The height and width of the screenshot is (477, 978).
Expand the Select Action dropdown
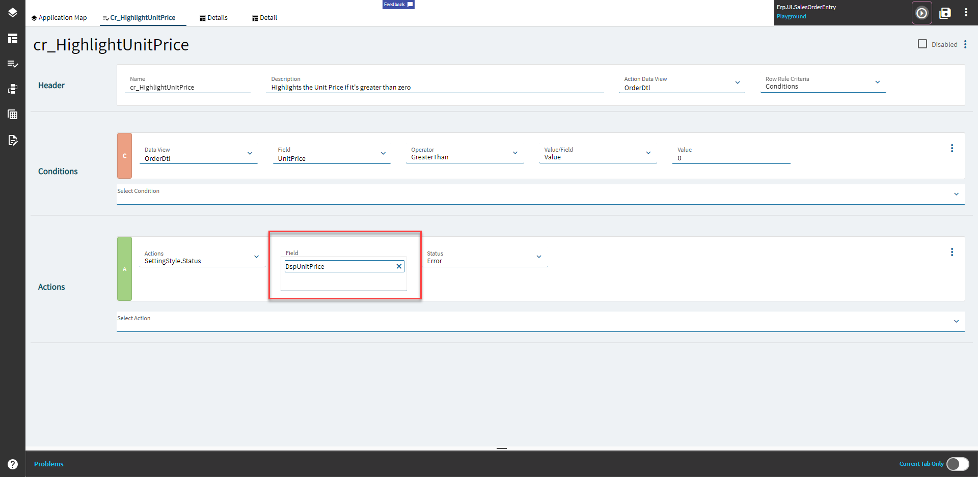(956, 321)
